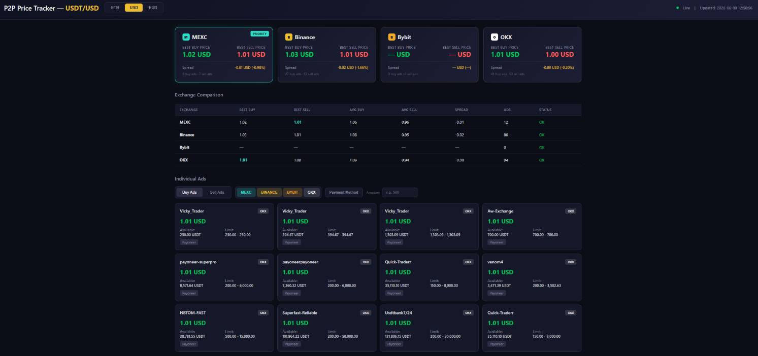Click the AVG SELL column header

(x=409, y=110)
